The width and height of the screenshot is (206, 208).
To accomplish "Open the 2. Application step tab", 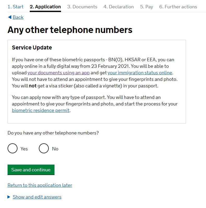I will click(x=45, y=7).
